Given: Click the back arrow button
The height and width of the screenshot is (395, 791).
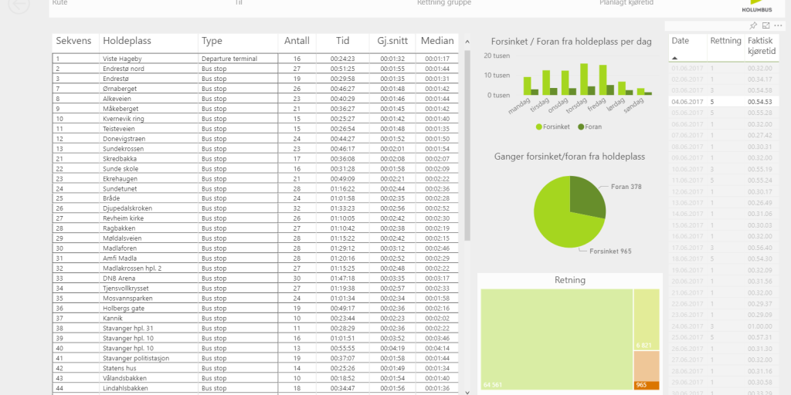Looking at the screenshot, I should pyautogui.click(x=19, y=5).
